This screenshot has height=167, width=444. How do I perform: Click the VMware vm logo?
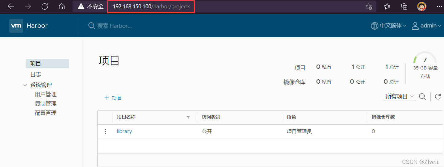point(16,26)
